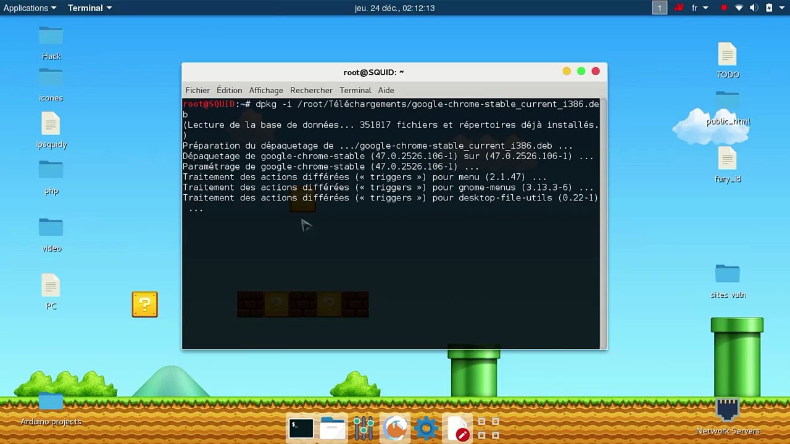Screen dimensions: 790x444
Task: Show all applications grid in dock
Action: click(x=488, y=428)
